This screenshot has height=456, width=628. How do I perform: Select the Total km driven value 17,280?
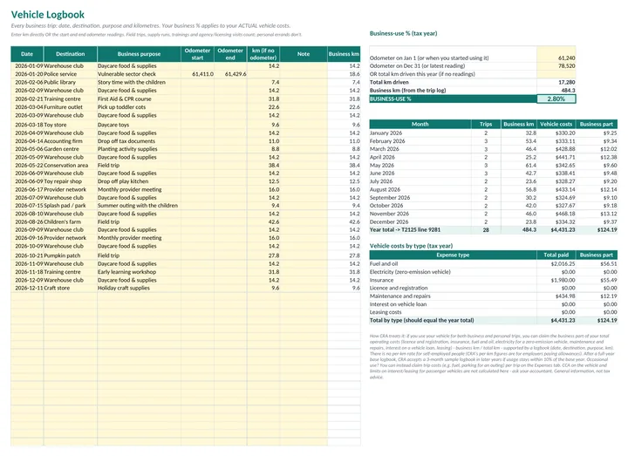pos(556,82)
